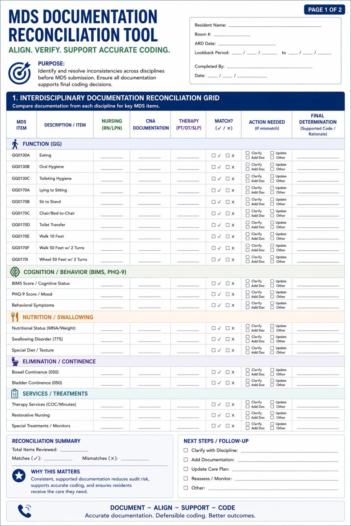Tick Update checkbox for Swallowing Disorder row
The image size is (351, 526).
coord(272,337)
